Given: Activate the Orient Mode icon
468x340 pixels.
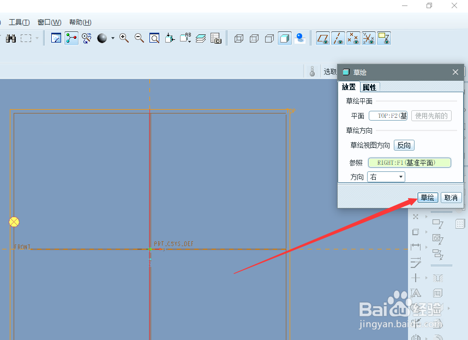Looking at the screenshot, I should [x=87, y=38].
